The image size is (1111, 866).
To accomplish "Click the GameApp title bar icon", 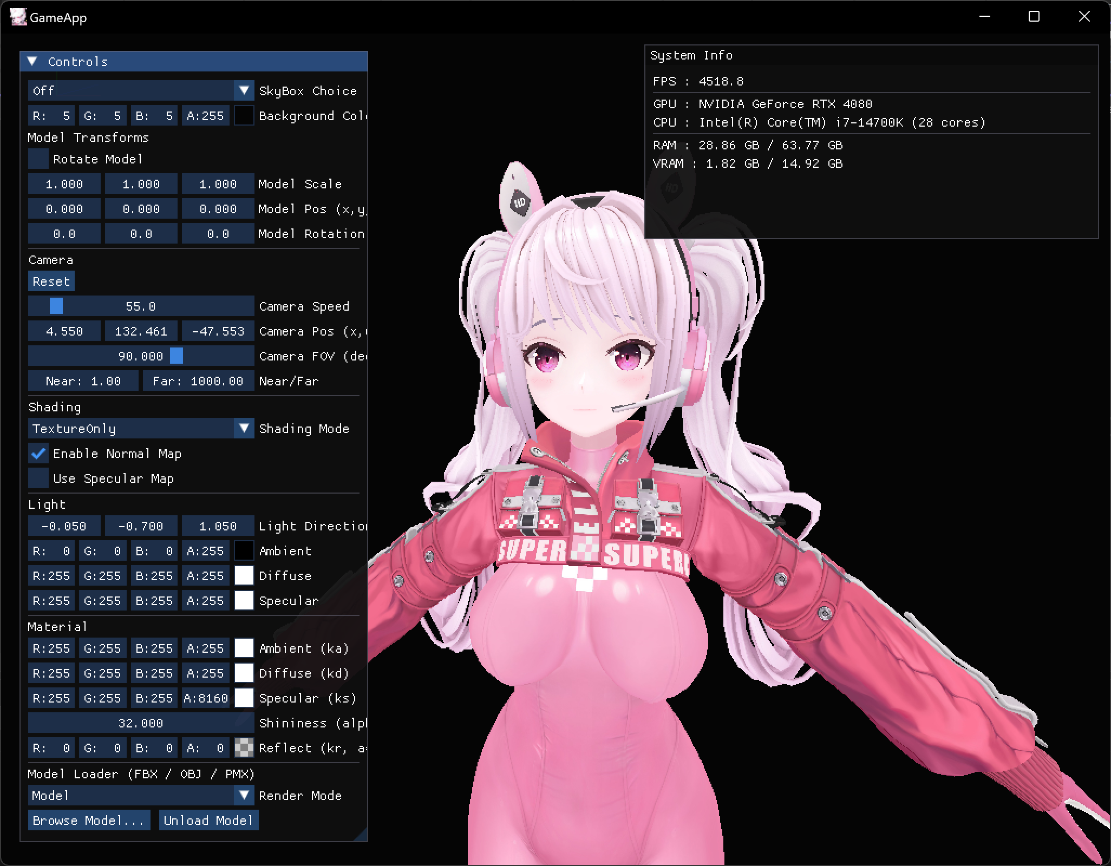I will coord(17,17).
